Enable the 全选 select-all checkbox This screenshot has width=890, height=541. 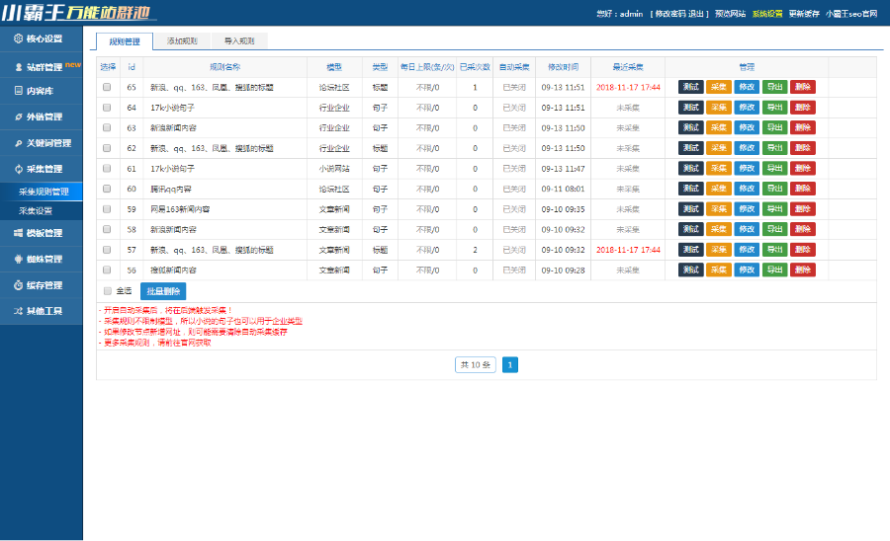108,291
